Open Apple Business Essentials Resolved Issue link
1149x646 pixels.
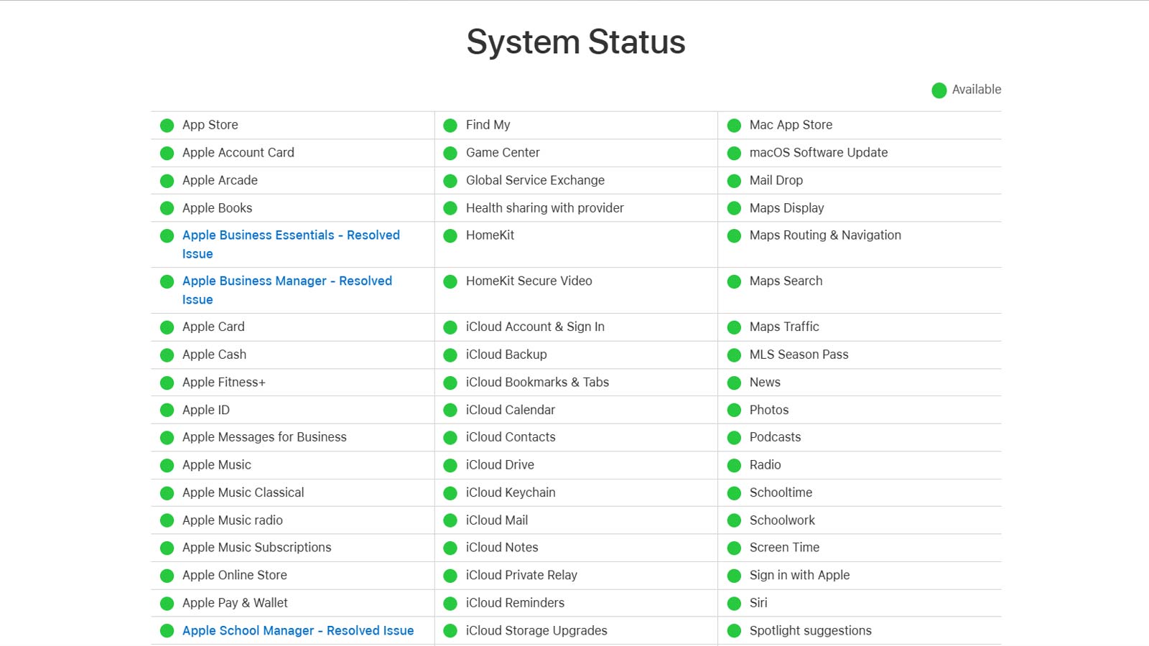click(x=291, y=244)
